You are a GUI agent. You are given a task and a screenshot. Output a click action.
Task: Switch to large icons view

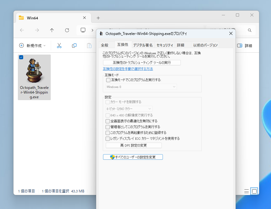(254, 191)
